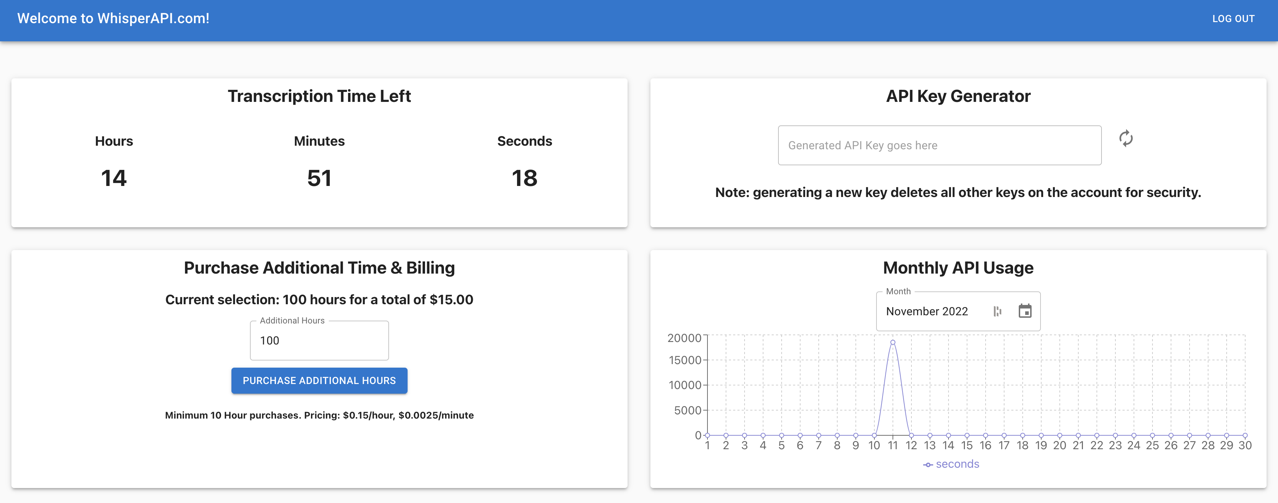Select the peak data point on day 11
The width and height of the screenshot is (1278, 503).
tap(893, 342)
